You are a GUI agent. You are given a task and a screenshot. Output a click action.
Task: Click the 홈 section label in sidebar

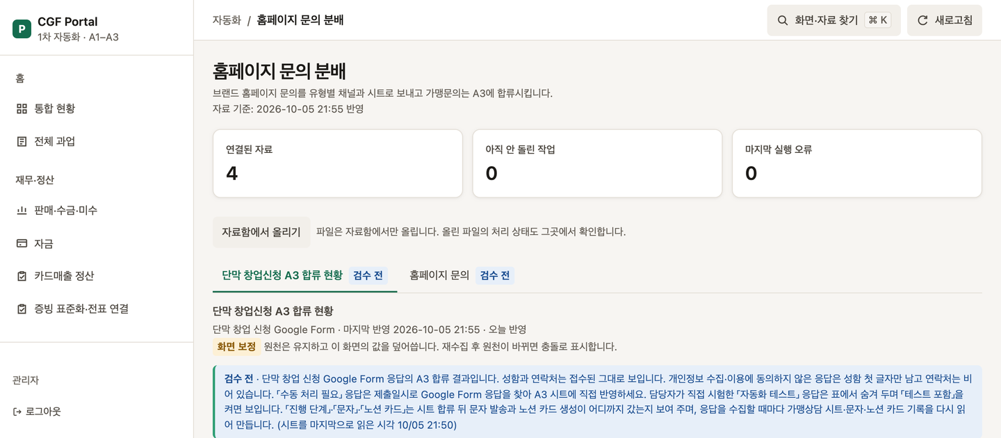20,79
